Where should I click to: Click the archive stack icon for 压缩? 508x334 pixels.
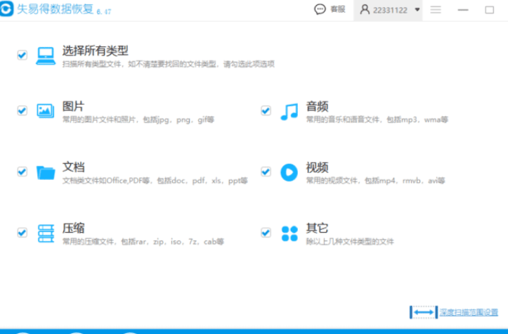click(46, 233)
